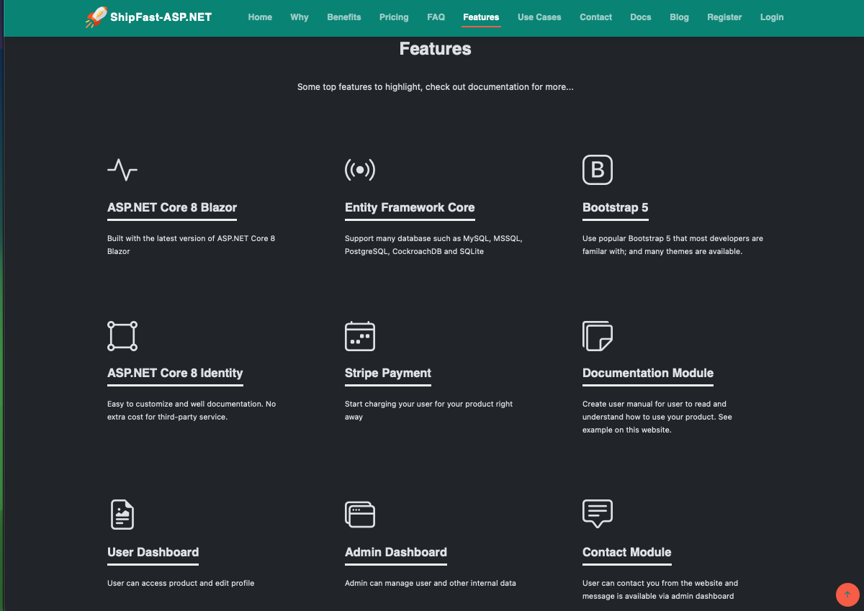
Task: Click the Bootstrap B icon
Action: click(x=598, y=170)
